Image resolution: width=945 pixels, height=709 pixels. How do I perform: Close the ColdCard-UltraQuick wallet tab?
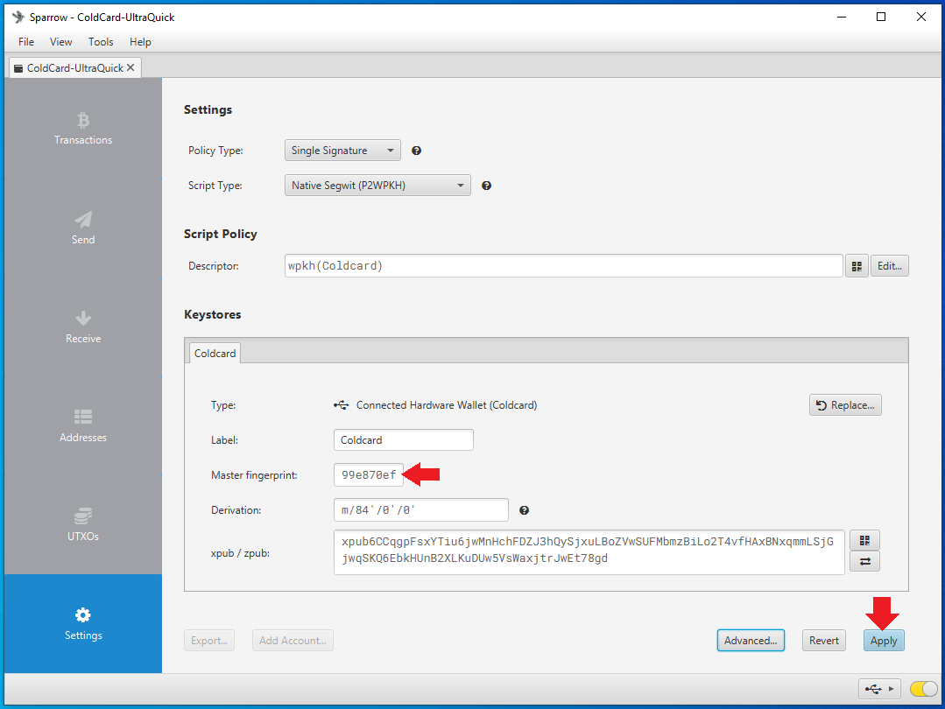pyautogui.click(x=130, y=68)
